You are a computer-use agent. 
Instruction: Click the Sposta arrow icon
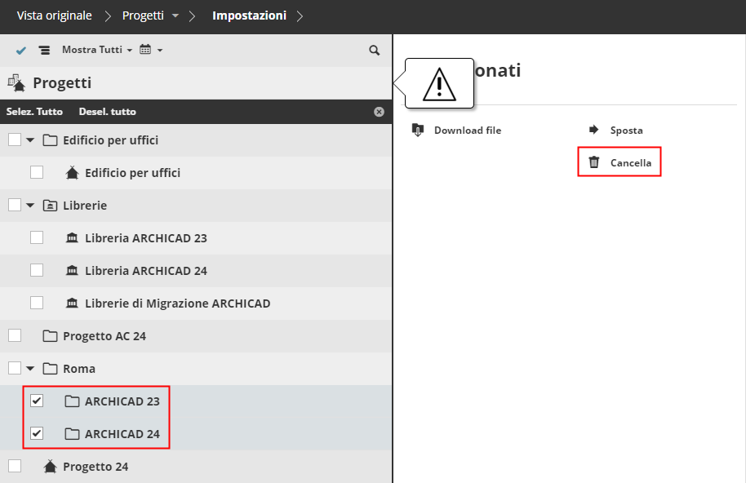(x=594, y=130)
